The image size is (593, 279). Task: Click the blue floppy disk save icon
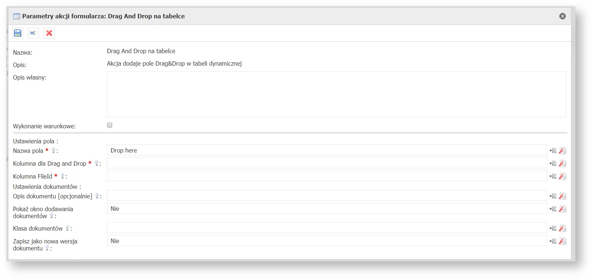[18, 33]
